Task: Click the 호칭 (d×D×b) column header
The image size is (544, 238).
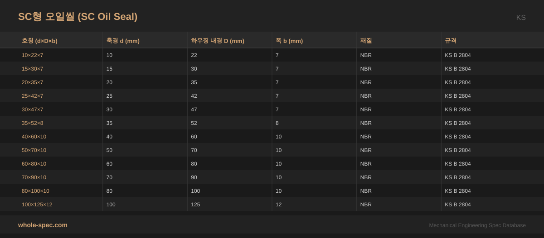Action: click(x=39, y=41)
